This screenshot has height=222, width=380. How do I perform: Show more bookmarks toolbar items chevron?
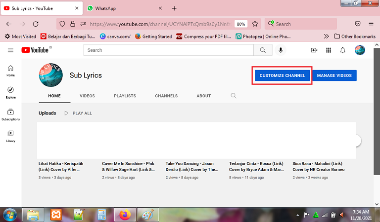326,36
